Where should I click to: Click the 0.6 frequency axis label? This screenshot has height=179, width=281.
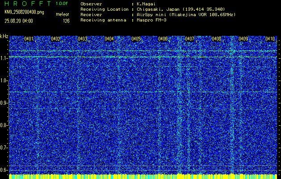click(x=3, y=170)
